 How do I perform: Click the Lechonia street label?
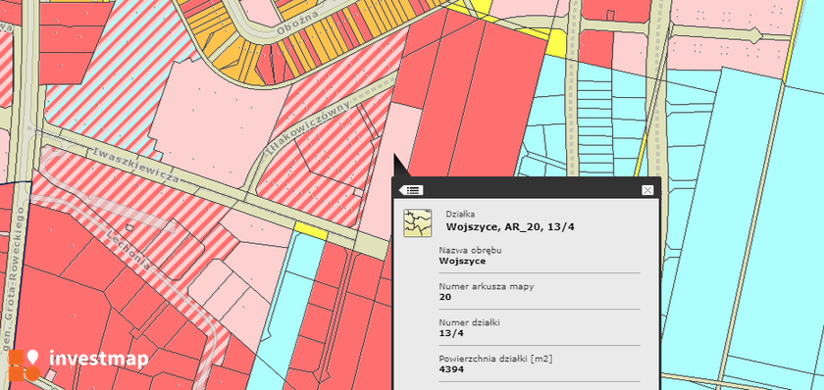tap(129, 249)
